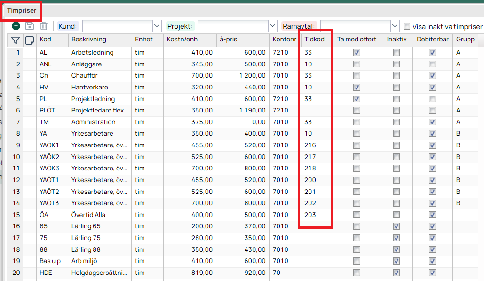The width and height of the screenshot is (484, 281).
Task: Toggle Ta med offert for Arbetsledning row
Action: tap(357, 53)
